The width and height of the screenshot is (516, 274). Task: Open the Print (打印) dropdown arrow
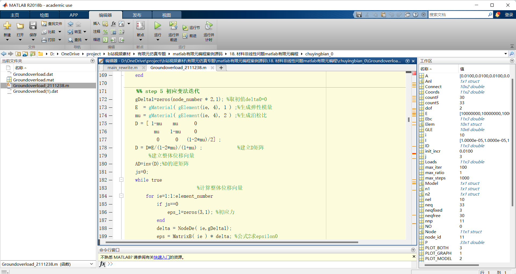click(x=60, y=40)
